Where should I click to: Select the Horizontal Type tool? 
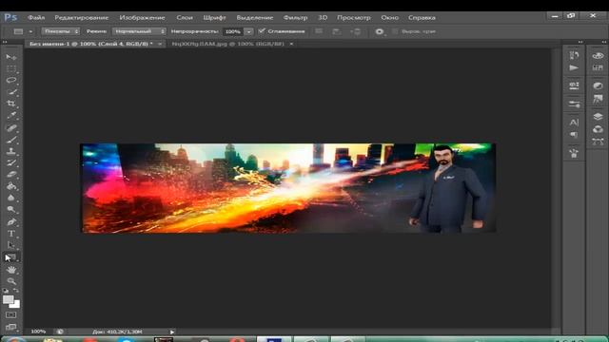point(10,234)
